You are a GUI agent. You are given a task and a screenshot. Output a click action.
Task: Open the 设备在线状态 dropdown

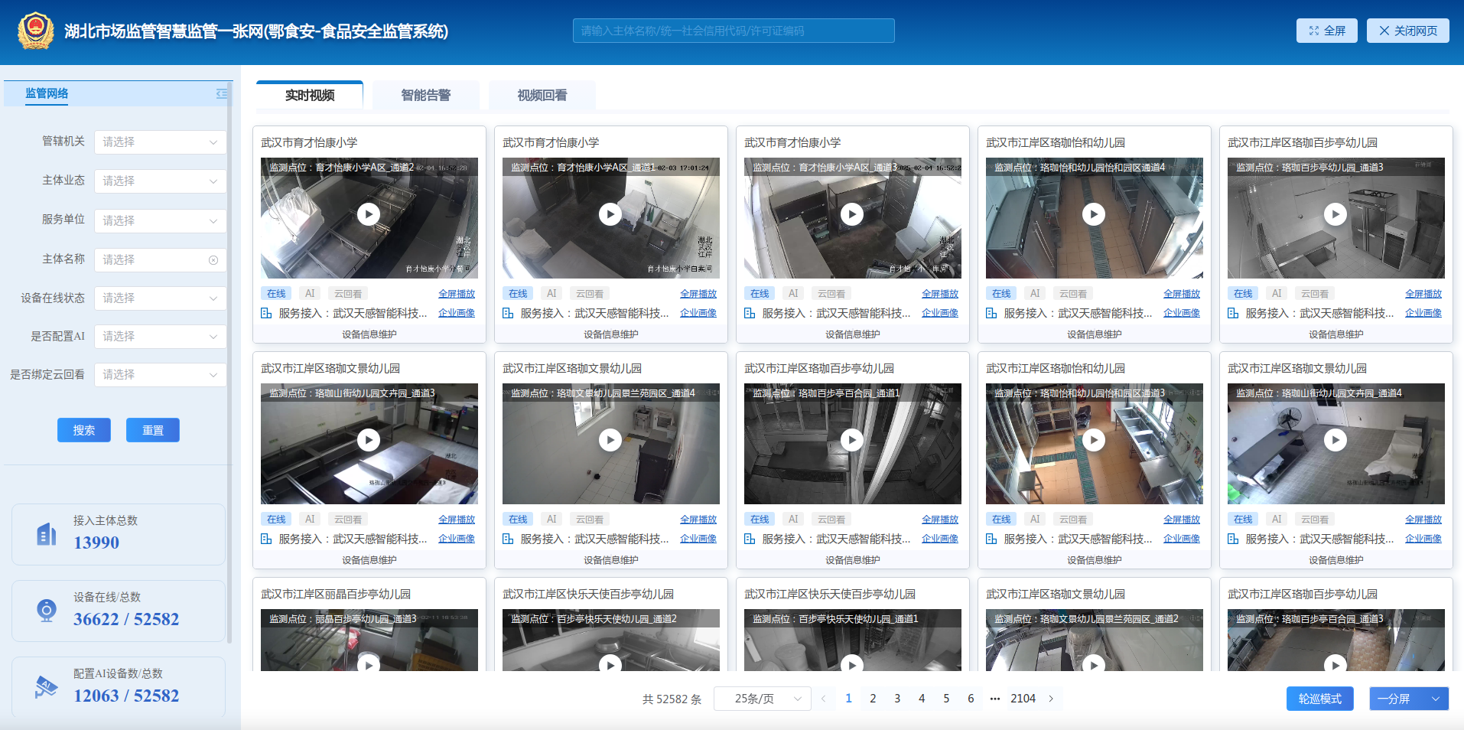[161, 298]
